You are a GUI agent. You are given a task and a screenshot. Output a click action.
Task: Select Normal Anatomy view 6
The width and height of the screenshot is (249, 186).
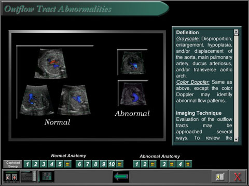[79, 164]
